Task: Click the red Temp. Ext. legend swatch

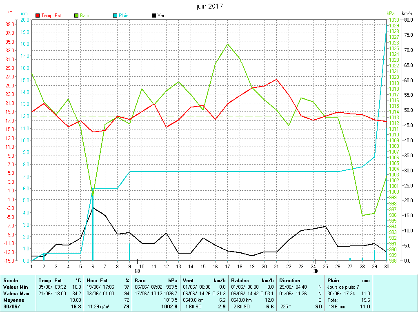Action: click(x=38, y=16)
